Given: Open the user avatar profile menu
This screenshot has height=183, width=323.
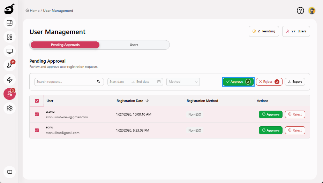Looking at the screenshot, I should coord(312,10).
